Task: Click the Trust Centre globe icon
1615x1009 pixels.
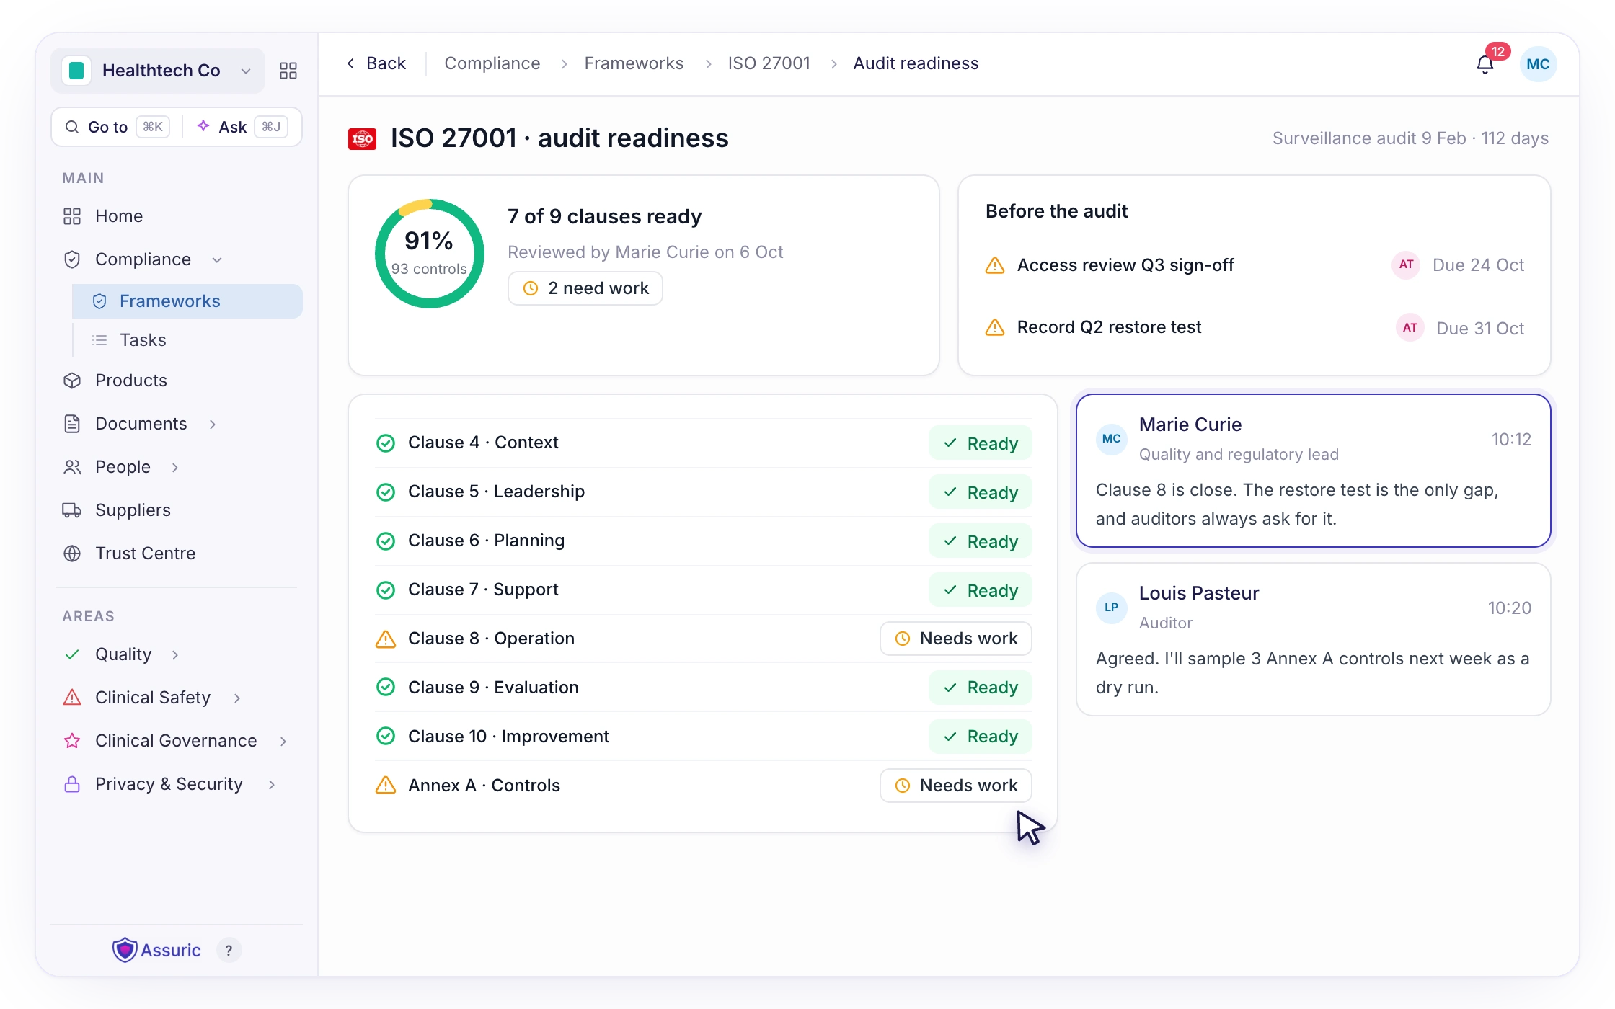Action: click(x=72, y=554)
